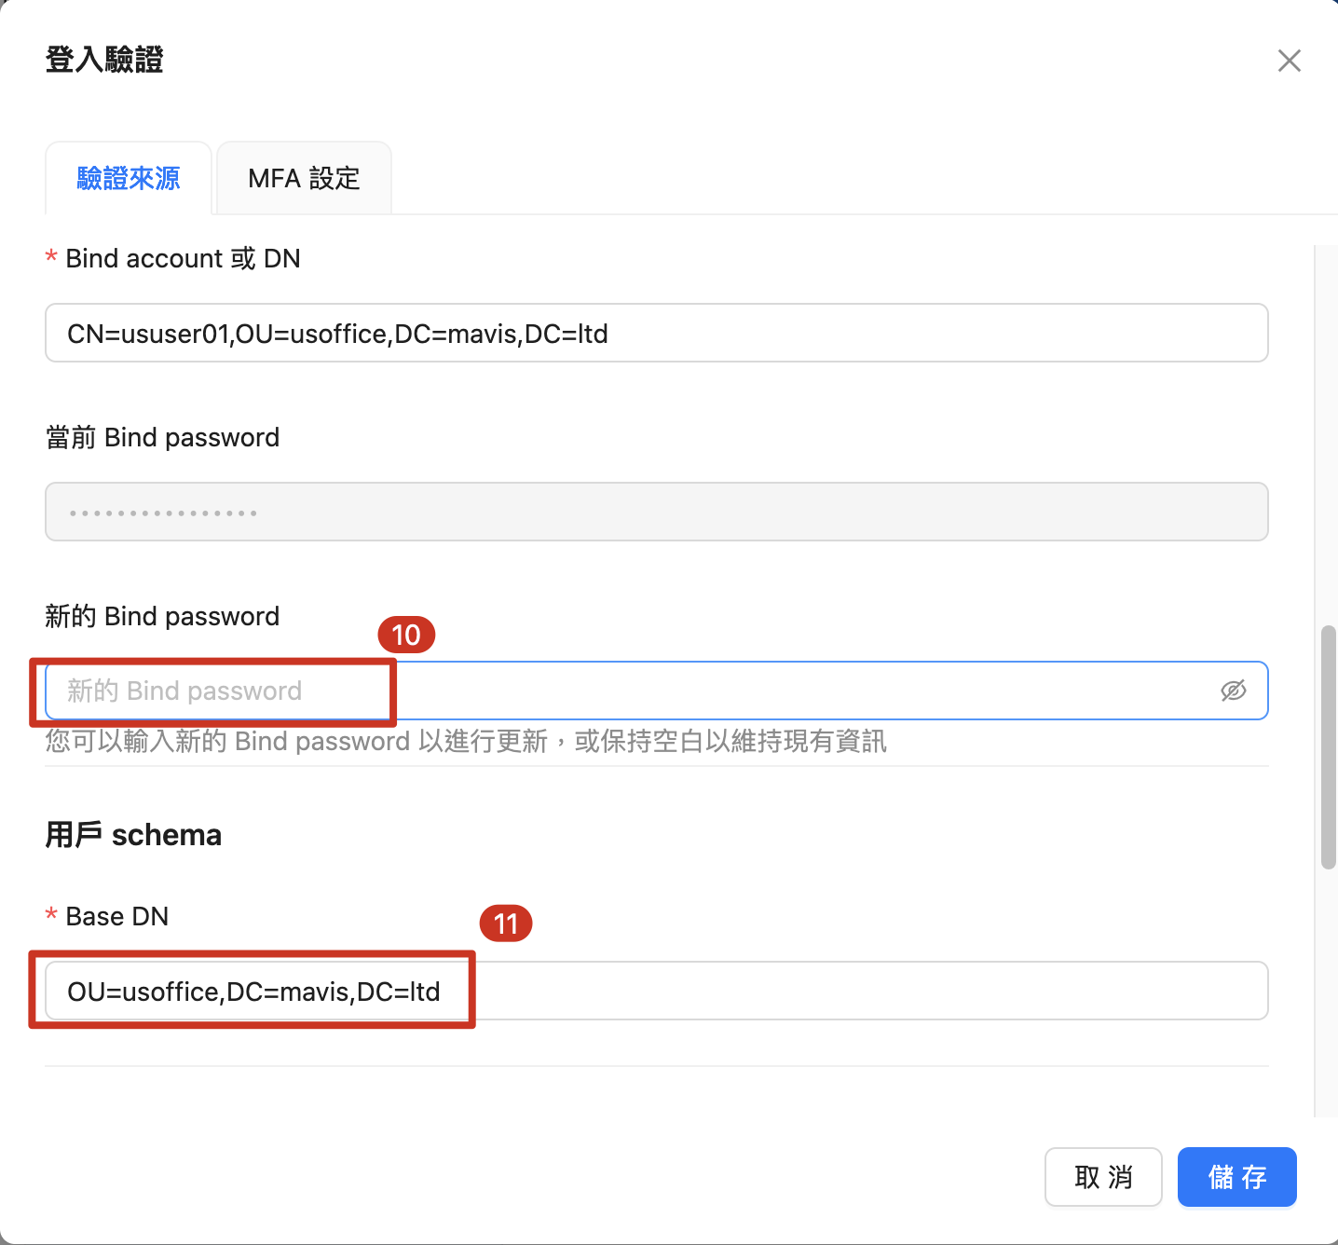Click the 新的 Bind password label above the field
Viewport: 1338px width, 1245px height.
pos(162,616)
